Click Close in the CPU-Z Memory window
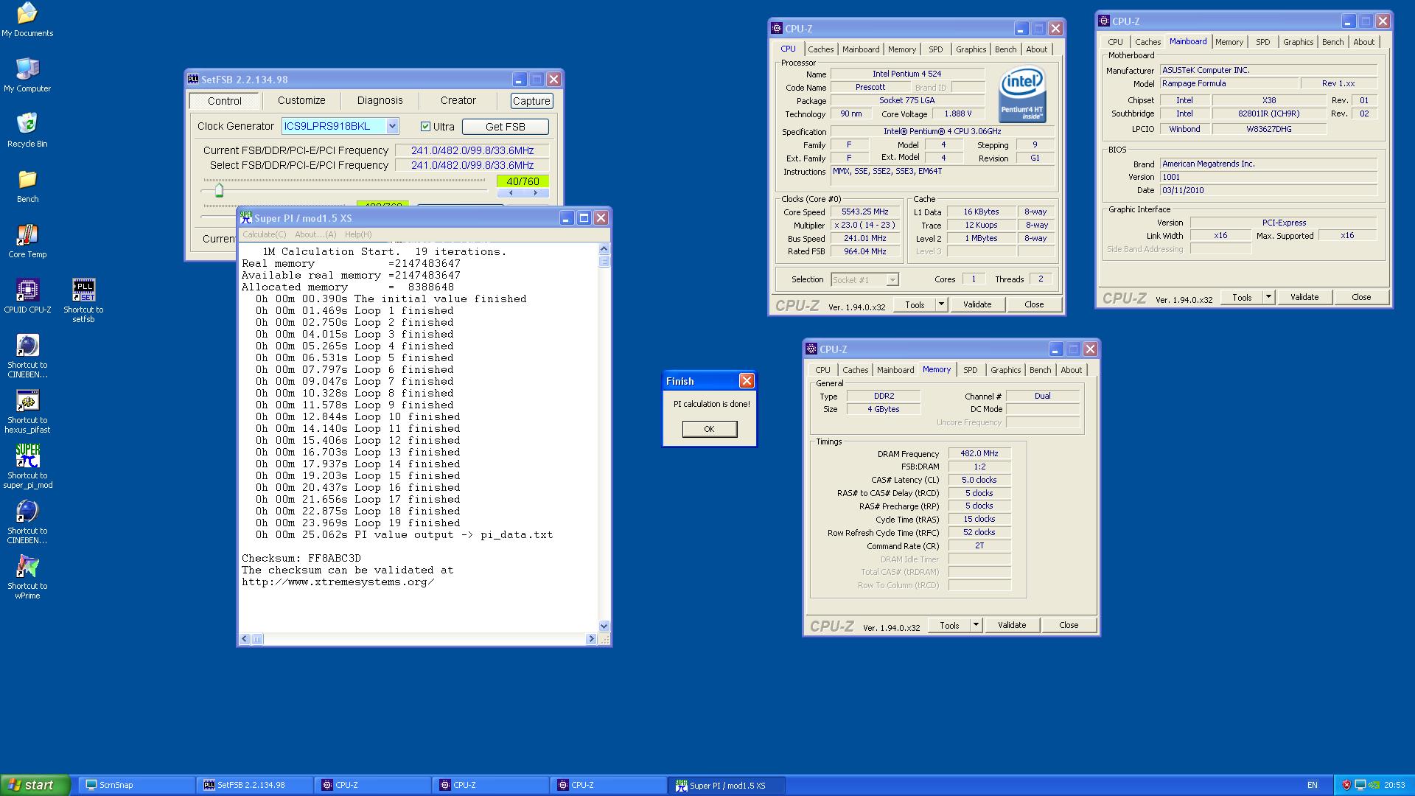Screen dimensions: 1415x796 point(1069,625)
